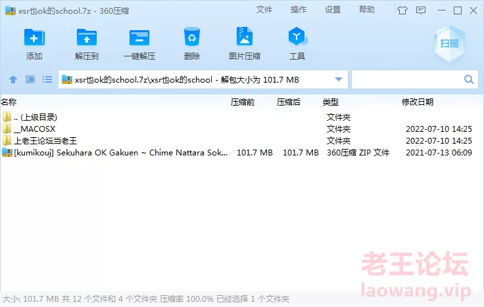Select the _MACOSX folder name
This screenshot has height=307, width=484.
point(35,129)
